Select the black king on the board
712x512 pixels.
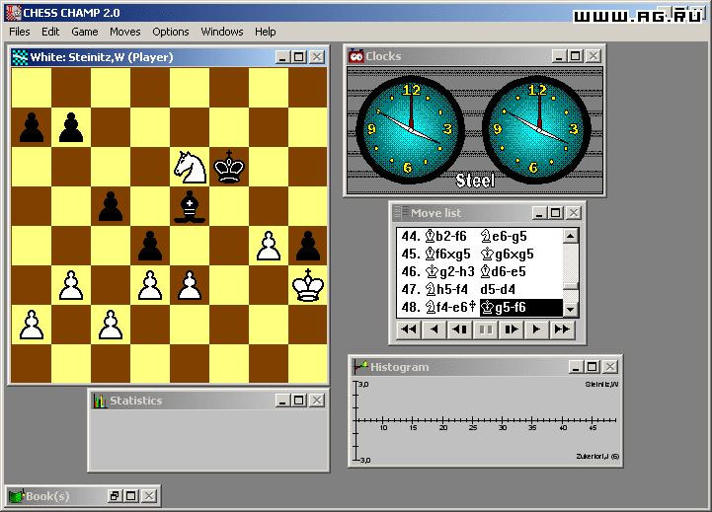(x=229, y=167)
